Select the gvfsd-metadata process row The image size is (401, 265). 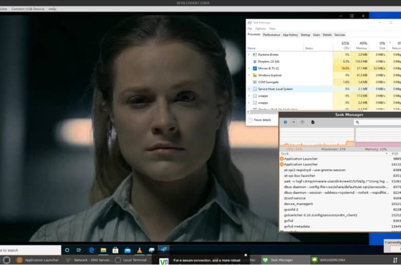[340, 226]
